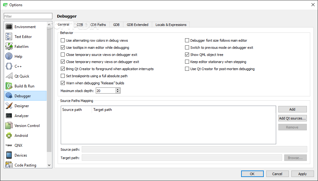Enable set breakpoints using full absolute path
Screen dimensions: 318x181
point(63,76)
